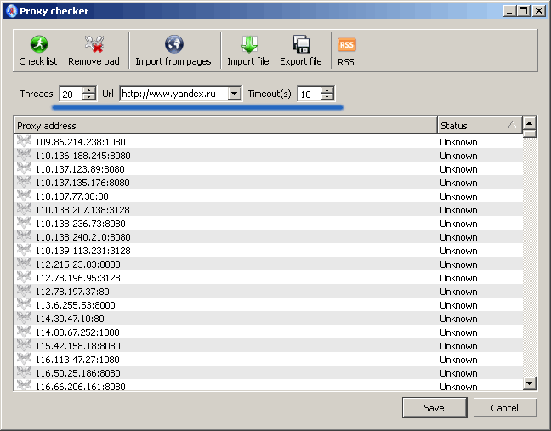
Task: Click the Cancel button
Action: coord(505,408)
